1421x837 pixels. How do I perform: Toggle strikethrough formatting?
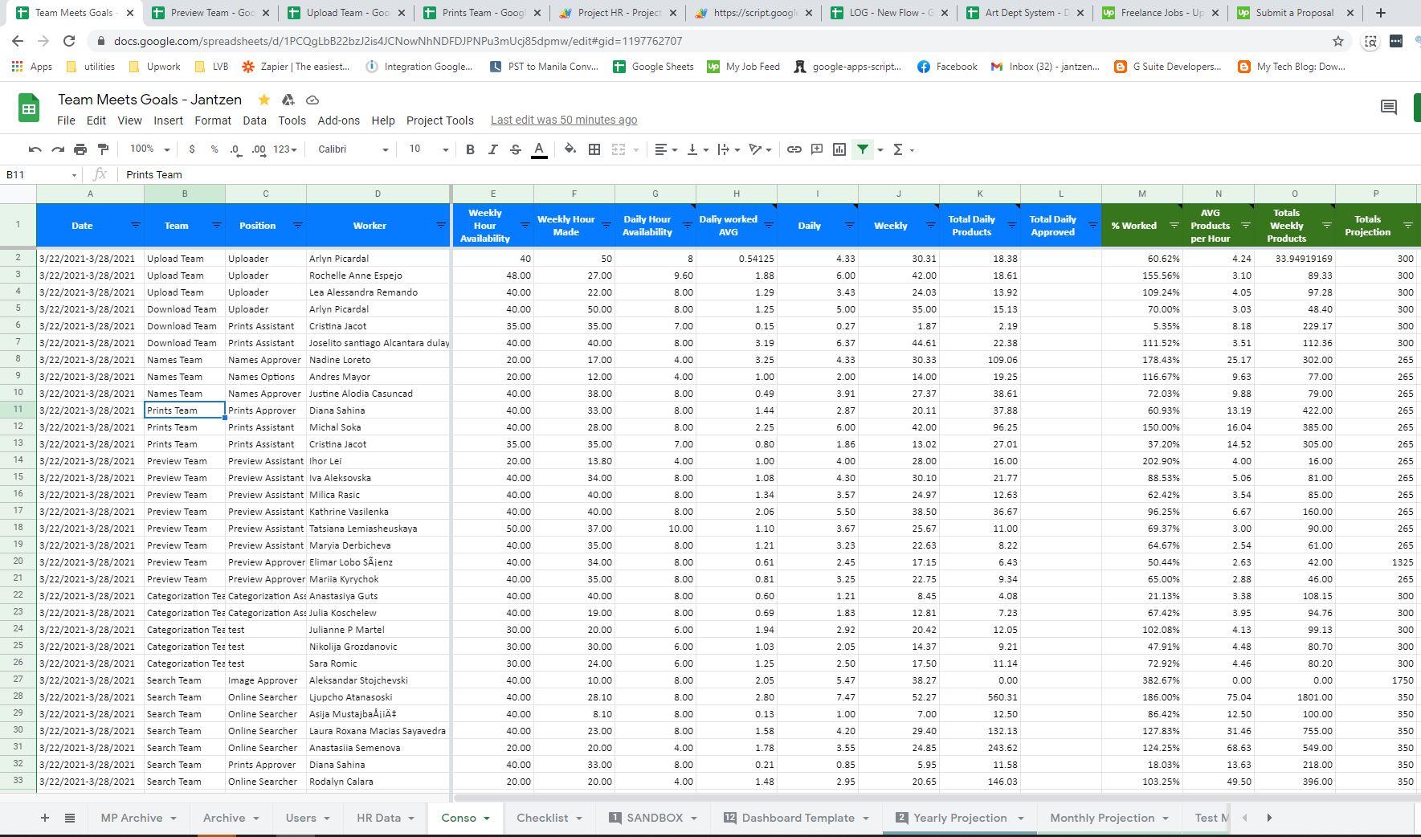click(516, 149)
